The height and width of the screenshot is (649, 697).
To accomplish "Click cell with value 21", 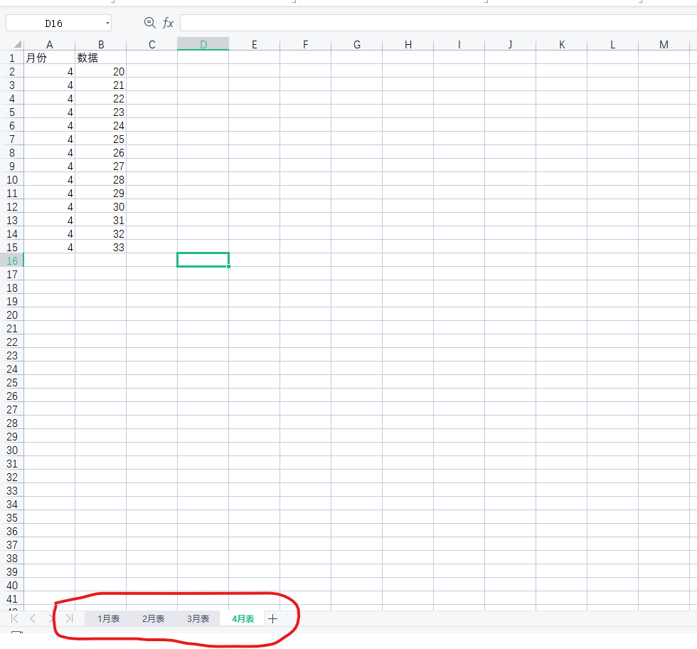I will (101, 85).
